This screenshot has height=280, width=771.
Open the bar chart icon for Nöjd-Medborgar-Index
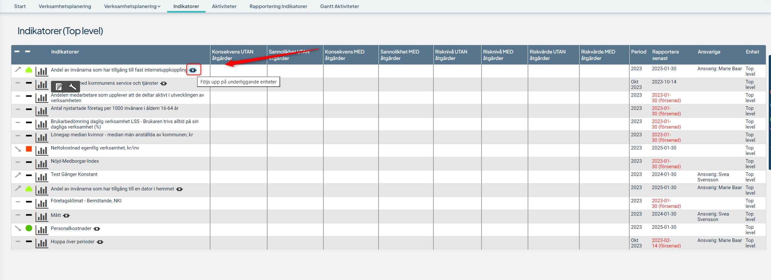[42, 164]
